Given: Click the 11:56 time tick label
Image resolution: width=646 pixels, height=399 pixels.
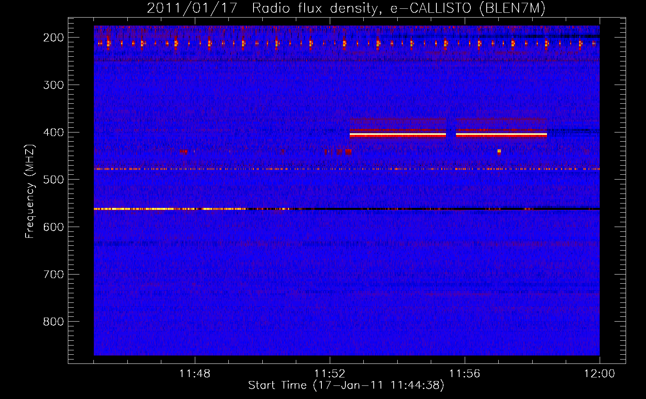Looking at the screenshot, I should pos(465,374).
